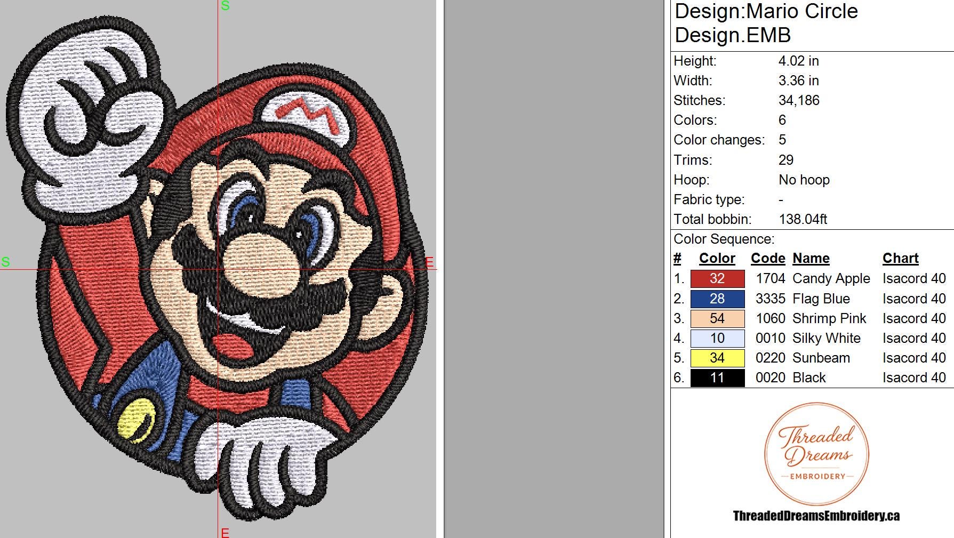Select thread code '0220'
The image size is (954, 538).
pos(771,358)
